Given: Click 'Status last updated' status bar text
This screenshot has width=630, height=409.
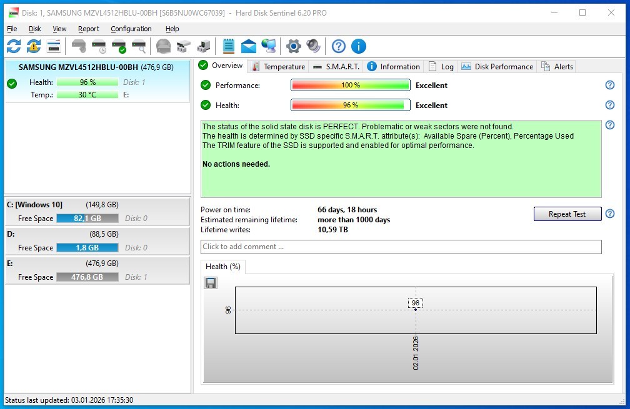Looking at the screenshot, I should tap(69, 400).
